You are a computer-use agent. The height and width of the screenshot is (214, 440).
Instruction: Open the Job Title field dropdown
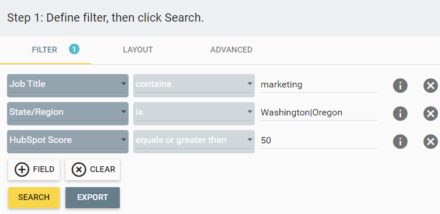tap(68, 86)
